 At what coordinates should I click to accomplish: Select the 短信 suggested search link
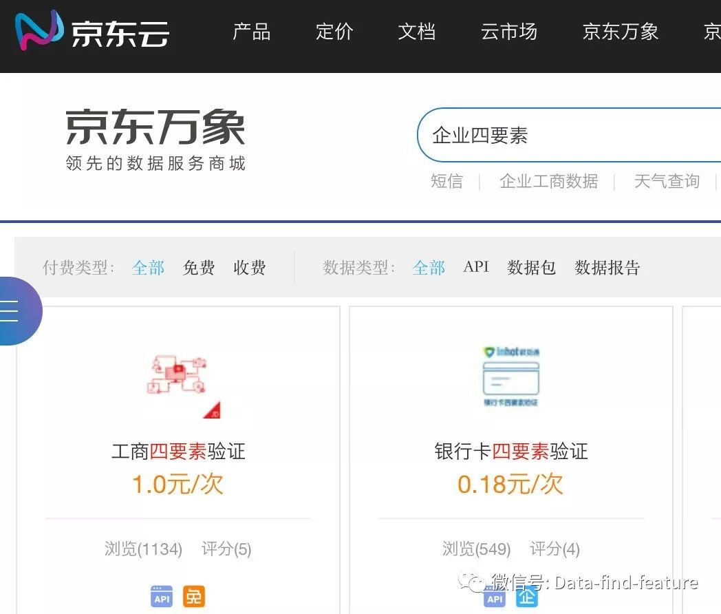tap(446, 181)
